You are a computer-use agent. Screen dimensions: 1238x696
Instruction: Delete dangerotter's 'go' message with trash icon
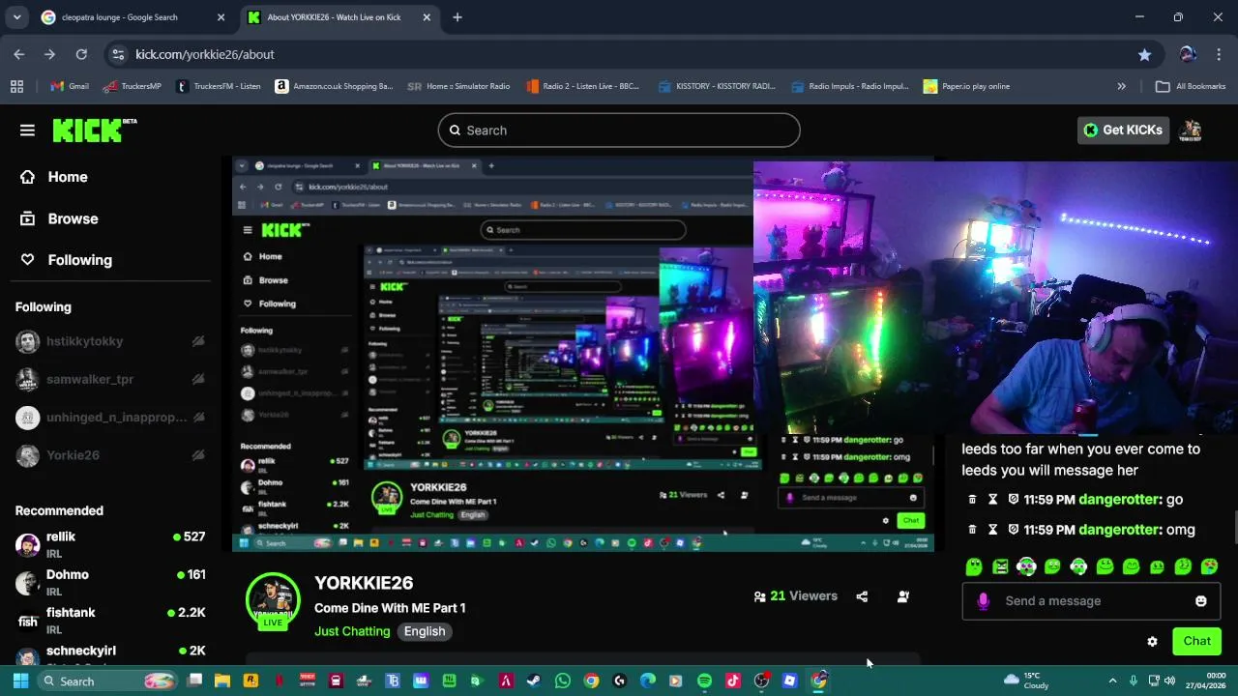tap(972, 500)
